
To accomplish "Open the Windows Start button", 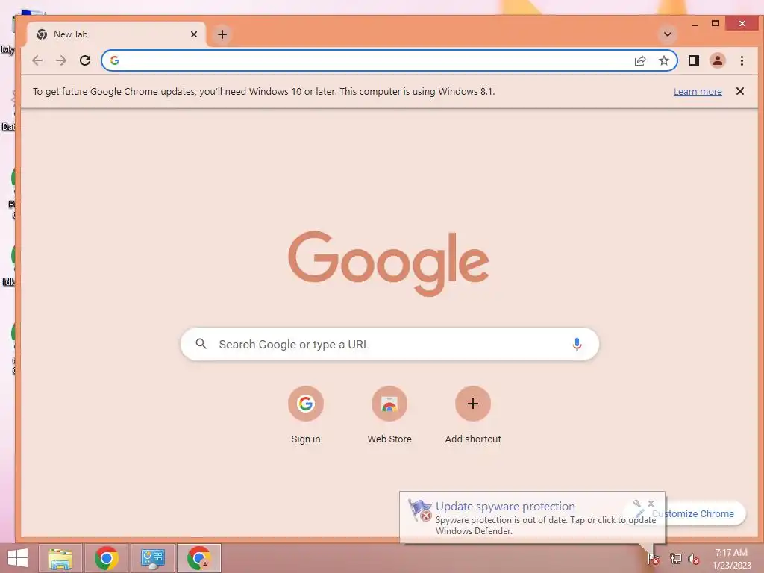I will click(18, 558).
